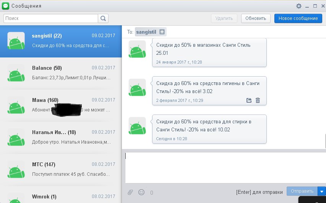Click the search magnifier icon
The image size is (326, 203).
(x=103, y=18)
